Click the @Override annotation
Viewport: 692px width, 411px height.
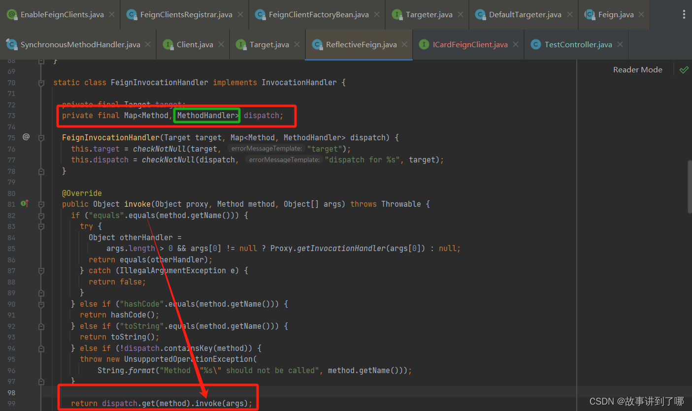point(82,193)
